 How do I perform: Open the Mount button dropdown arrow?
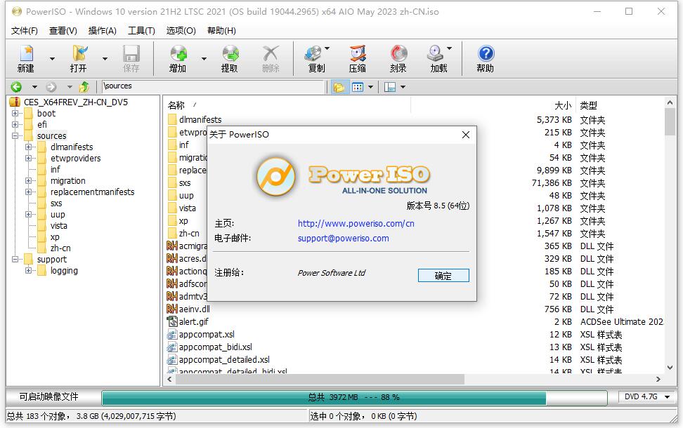point(449,48)
